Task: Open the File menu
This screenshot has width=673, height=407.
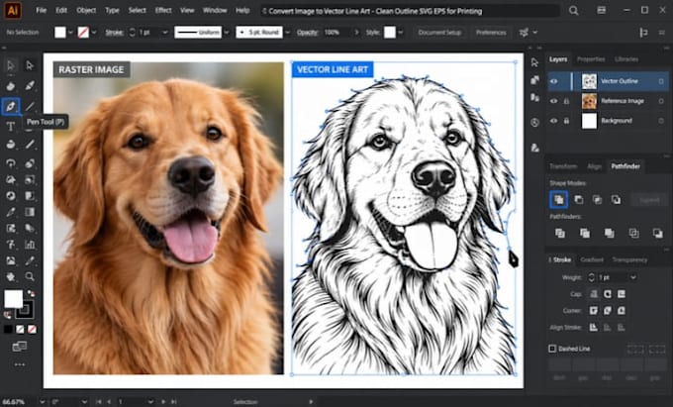Action: click(42, 10)
